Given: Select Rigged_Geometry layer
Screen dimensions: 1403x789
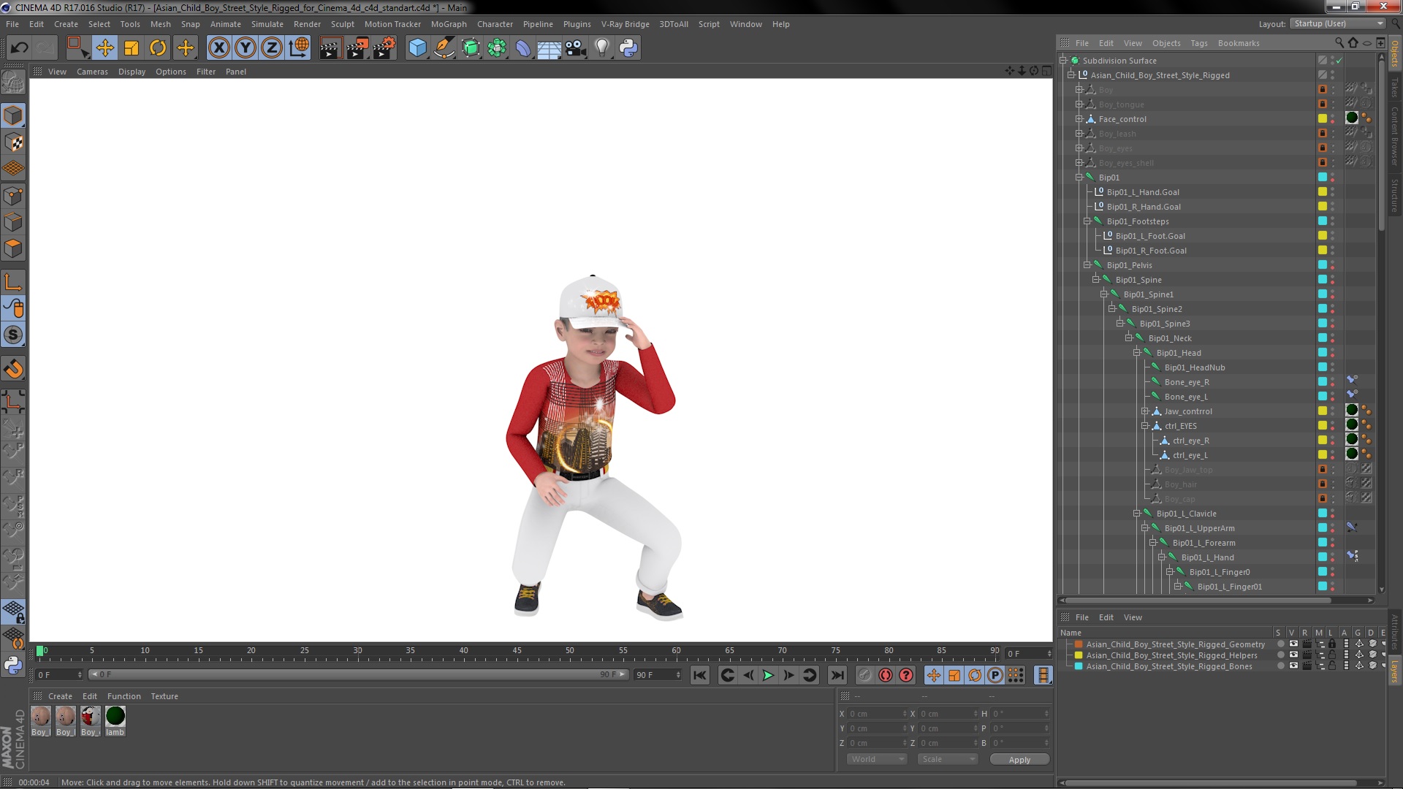Looking at the screenshot, I should (1175, 644).
